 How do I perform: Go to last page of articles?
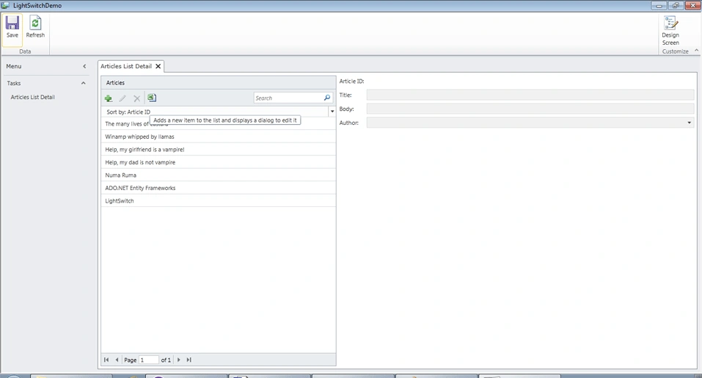pyautogui.click(x=189, y=360)
